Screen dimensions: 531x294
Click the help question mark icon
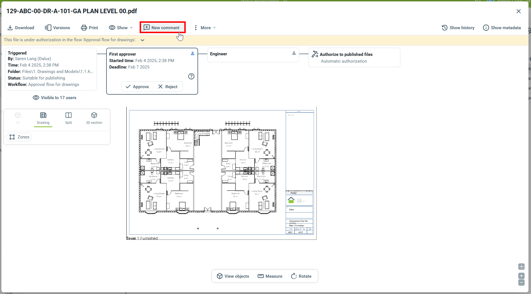click(191, 76)
